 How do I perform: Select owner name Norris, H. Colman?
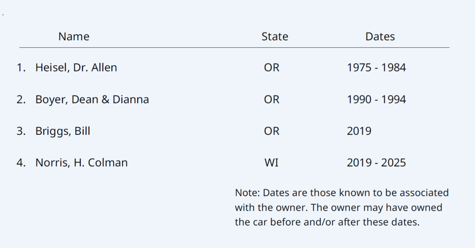point(81,163)
